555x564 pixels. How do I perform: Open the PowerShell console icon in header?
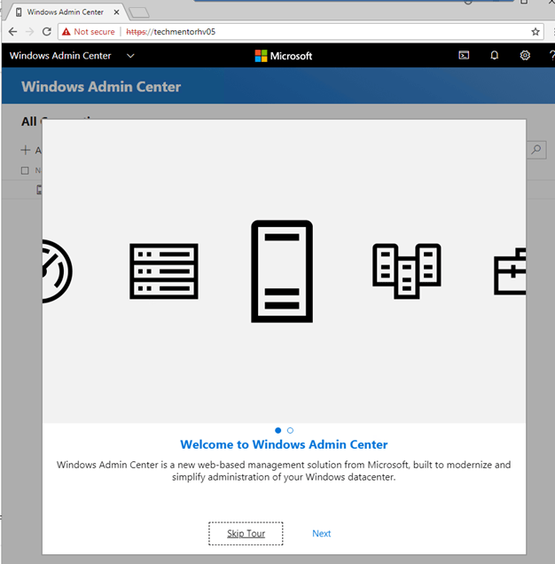(x=464, y=55)
